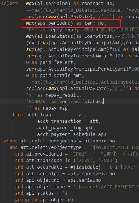This screenshot has width=139, height=203.
Task: Click the commented-out '--max((to_char(to_Date(apl.PayDate' line
Action: pos(82,10)
